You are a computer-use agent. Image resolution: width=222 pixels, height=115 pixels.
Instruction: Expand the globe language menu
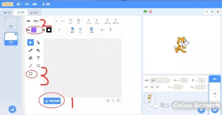19,4
